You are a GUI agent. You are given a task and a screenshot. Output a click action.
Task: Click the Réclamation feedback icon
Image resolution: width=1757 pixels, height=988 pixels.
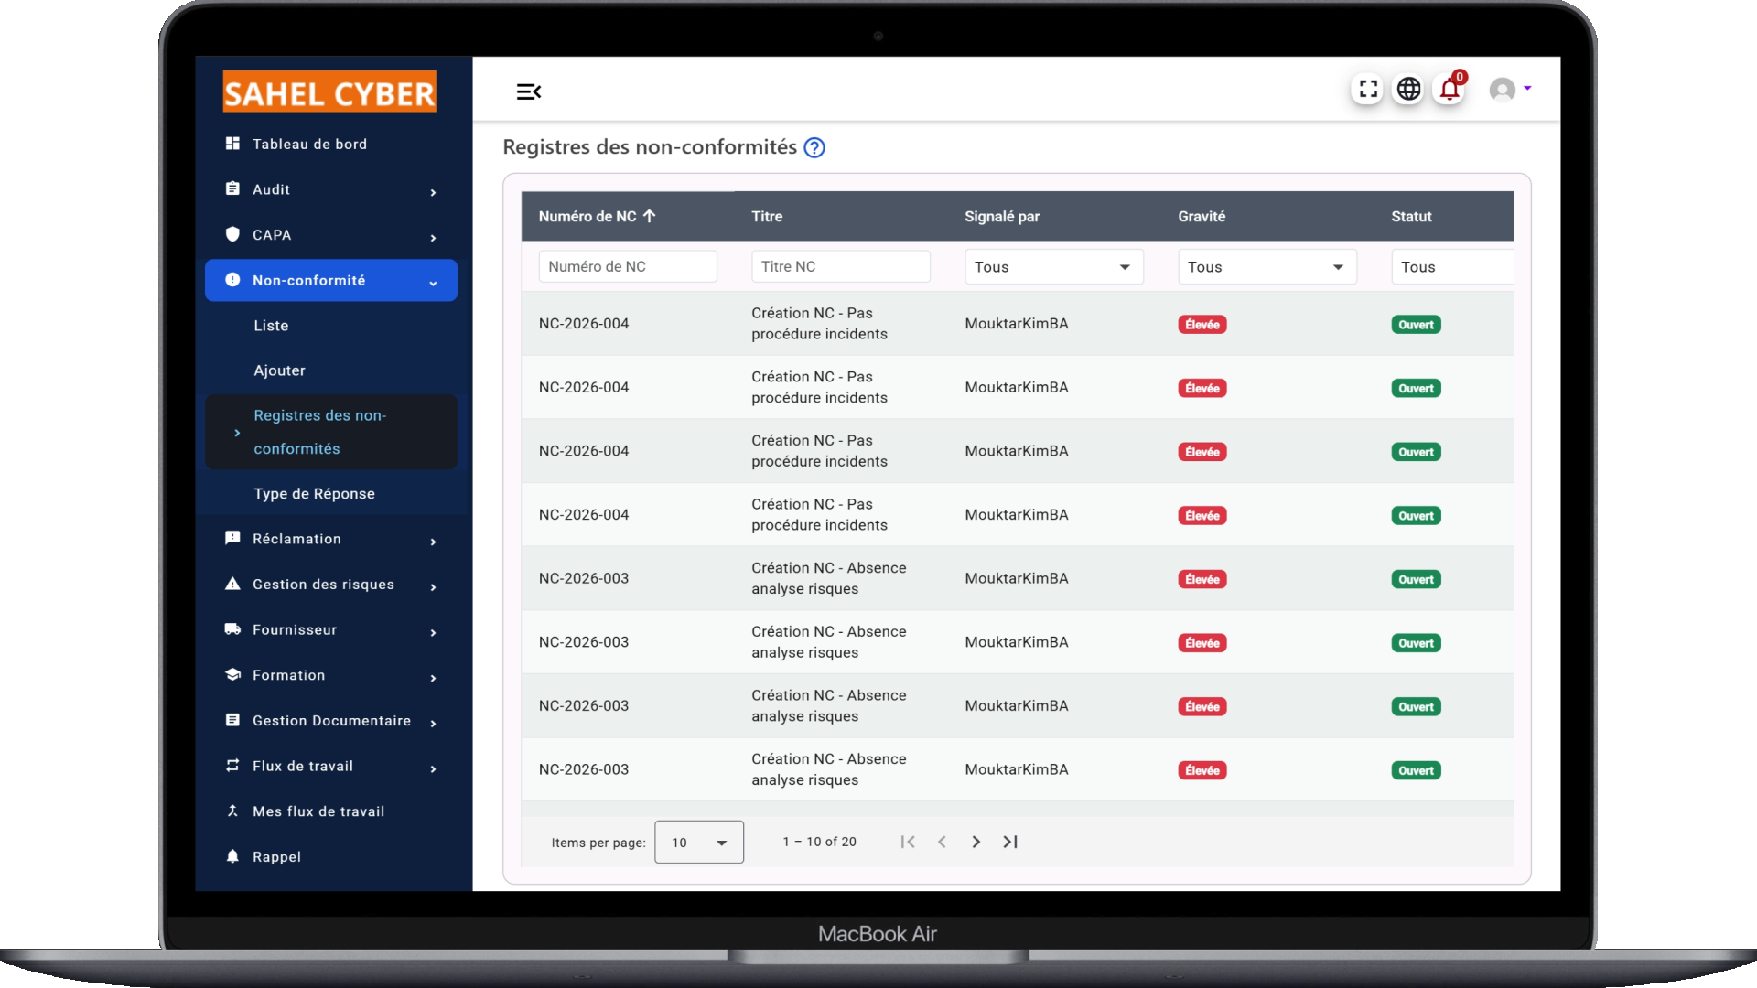point(232,538)
